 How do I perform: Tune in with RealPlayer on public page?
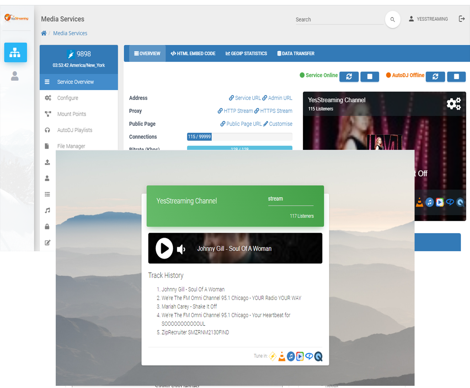click(309, 356)
